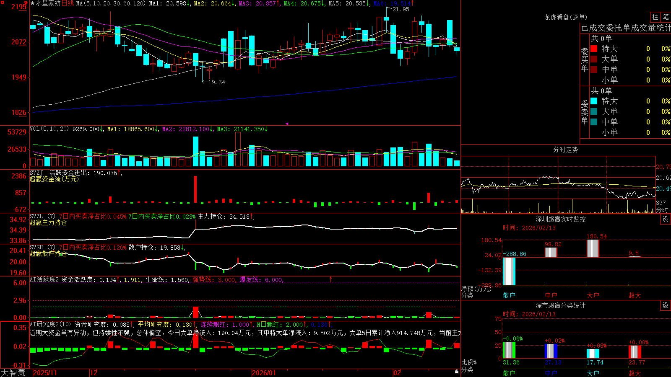Open settings 设 for 深市超赢分类统计
Image resolution: width=671 pixels, height=377 pixels.
[666, 305]
